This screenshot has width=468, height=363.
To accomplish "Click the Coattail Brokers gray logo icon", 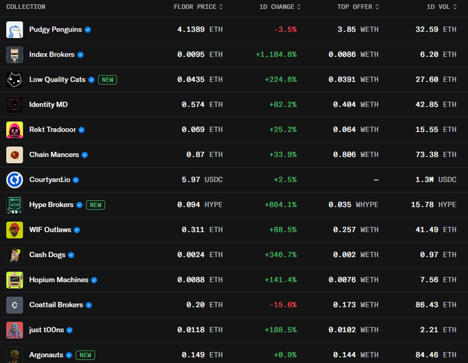I will 14,305.
